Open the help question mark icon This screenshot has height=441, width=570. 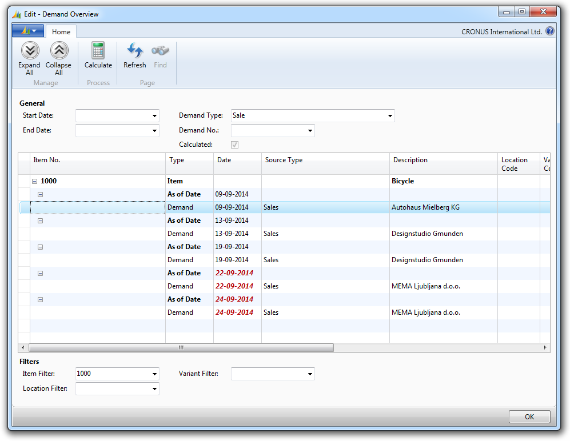pyautogui.click(x=550, y=31)
